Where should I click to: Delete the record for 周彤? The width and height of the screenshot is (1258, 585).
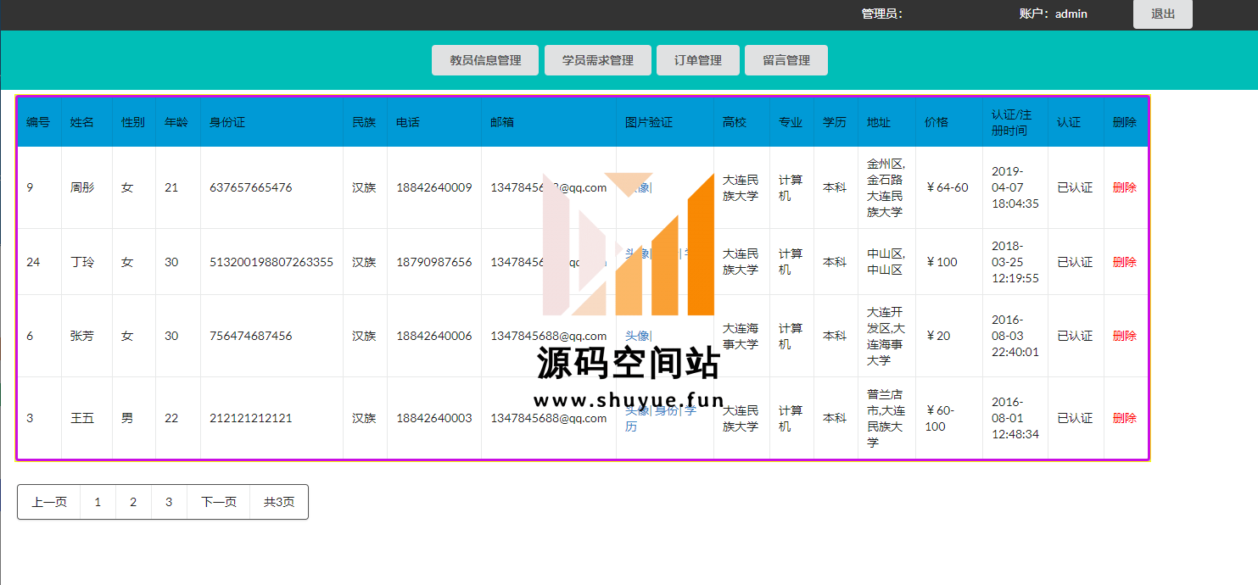[1124, 187]
